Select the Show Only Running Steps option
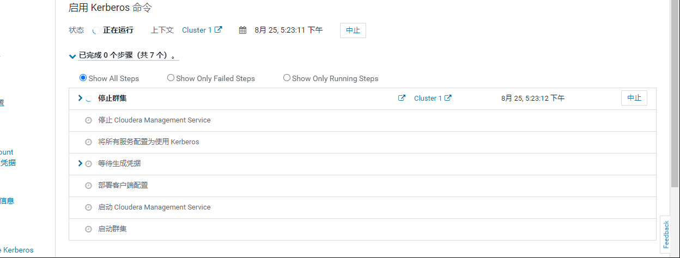This screenshot has height=258, width=680. 287,78
